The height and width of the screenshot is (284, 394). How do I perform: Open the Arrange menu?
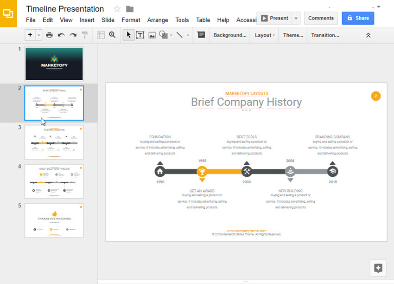(x=158, y=20)
